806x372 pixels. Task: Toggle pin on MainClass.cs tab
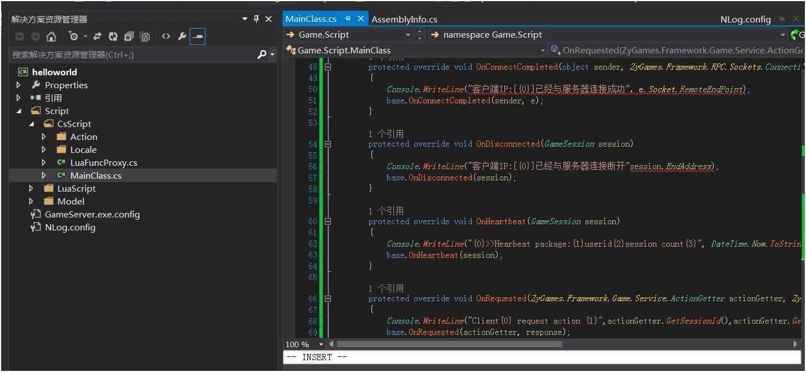tap(347, 19)
